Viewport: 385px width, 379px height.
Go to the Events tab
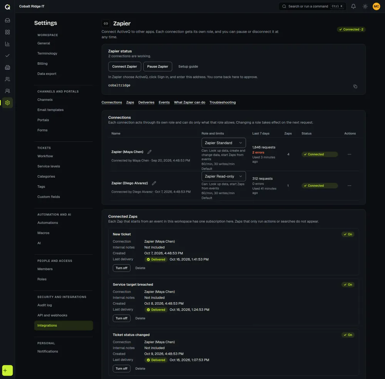point(164,102)
